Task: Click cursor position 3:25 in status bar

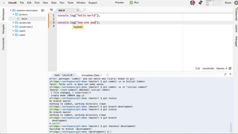Action: pos(197,68)
